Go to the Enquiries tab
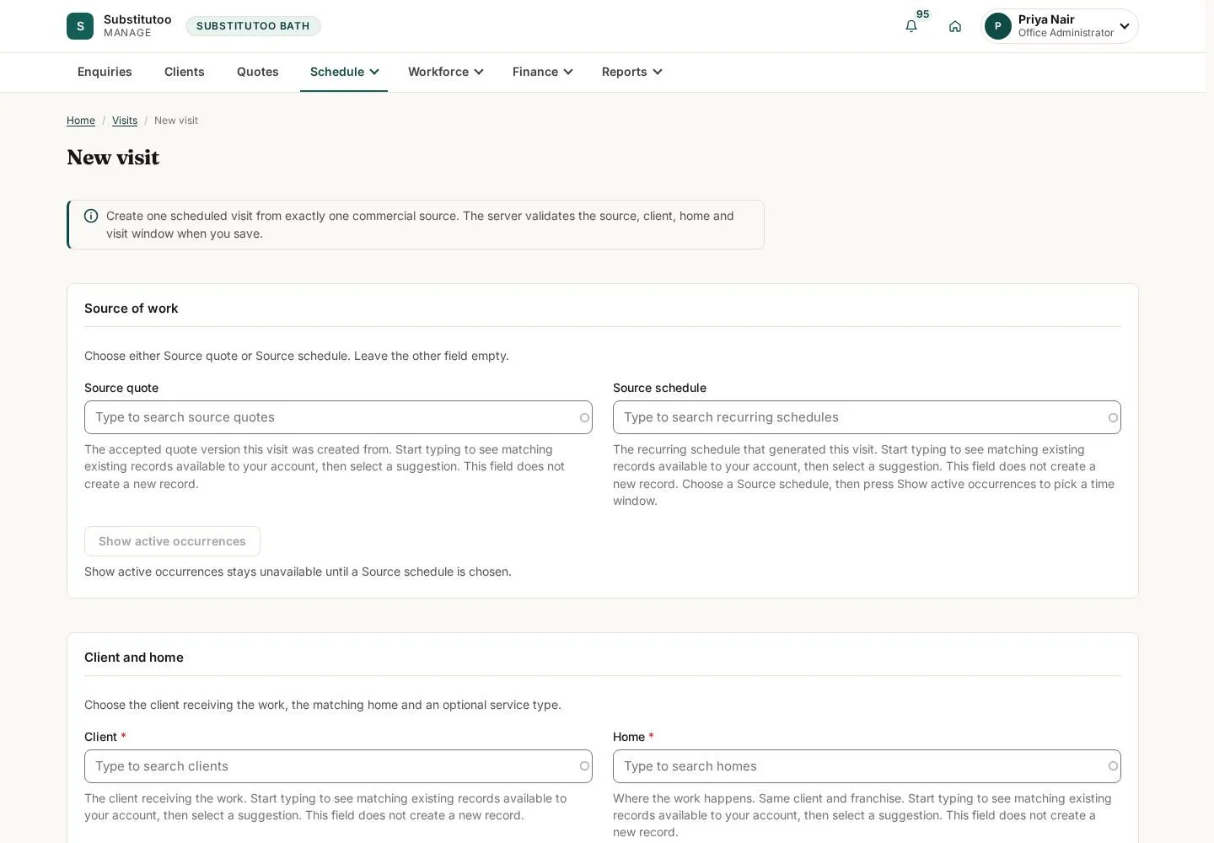The width and height of the screenshot is (1214, 843). (x=105, y=72)
